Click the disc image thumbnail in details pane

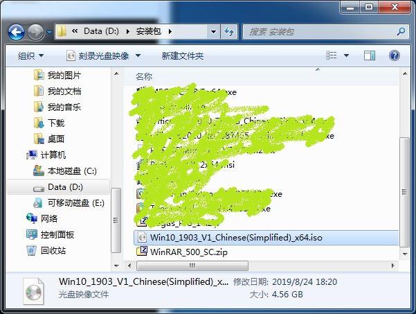33,291
